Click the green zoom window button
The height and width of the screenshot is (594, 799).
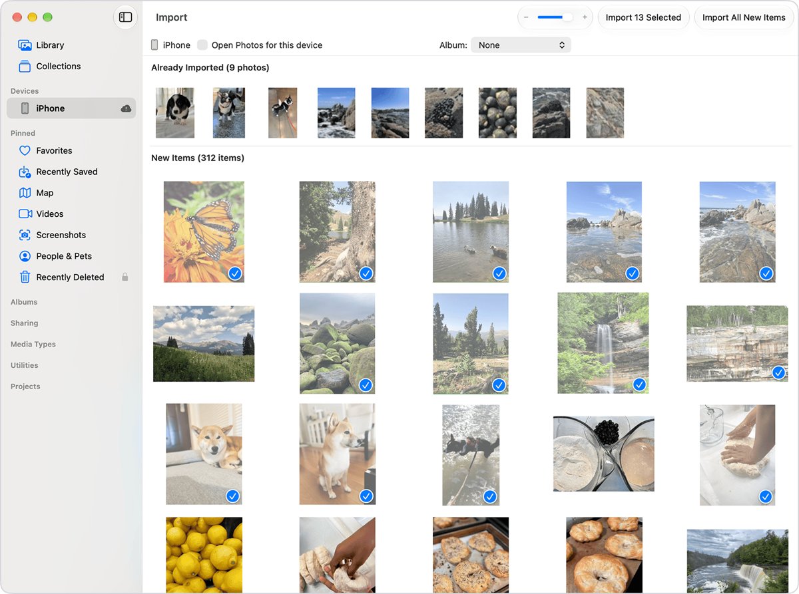tap(48, 17)
